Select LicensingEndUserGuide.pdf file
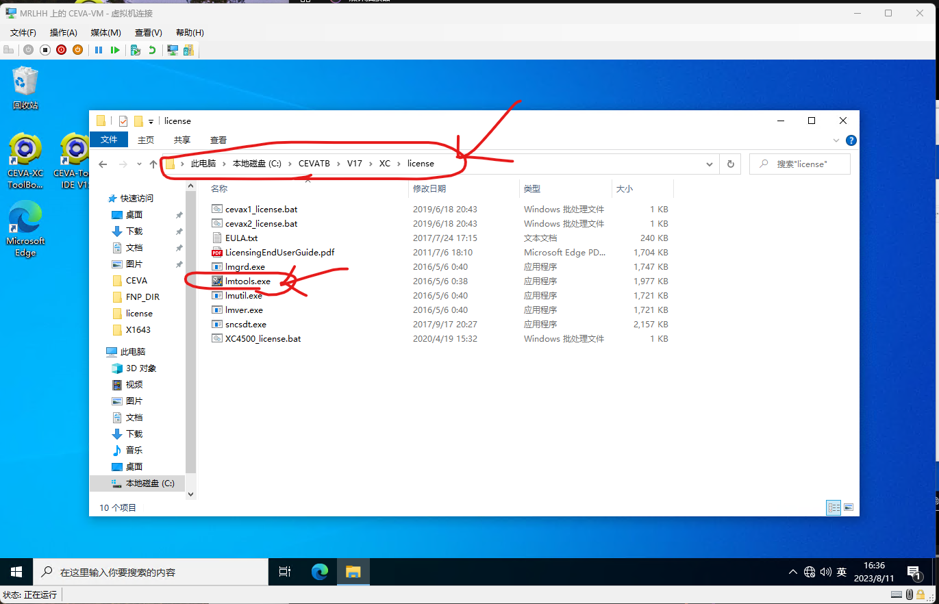 point(279,253)
